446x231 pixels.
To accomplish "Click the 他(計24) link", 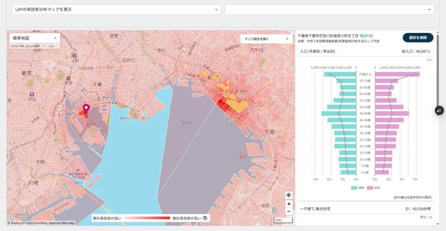I will (x=366, y=36).
